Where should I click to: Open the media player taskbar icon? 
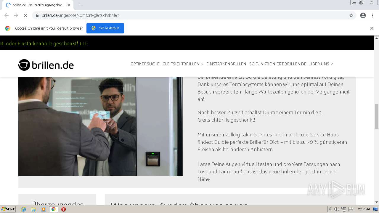pyautogui.click(x=44, y=209)
